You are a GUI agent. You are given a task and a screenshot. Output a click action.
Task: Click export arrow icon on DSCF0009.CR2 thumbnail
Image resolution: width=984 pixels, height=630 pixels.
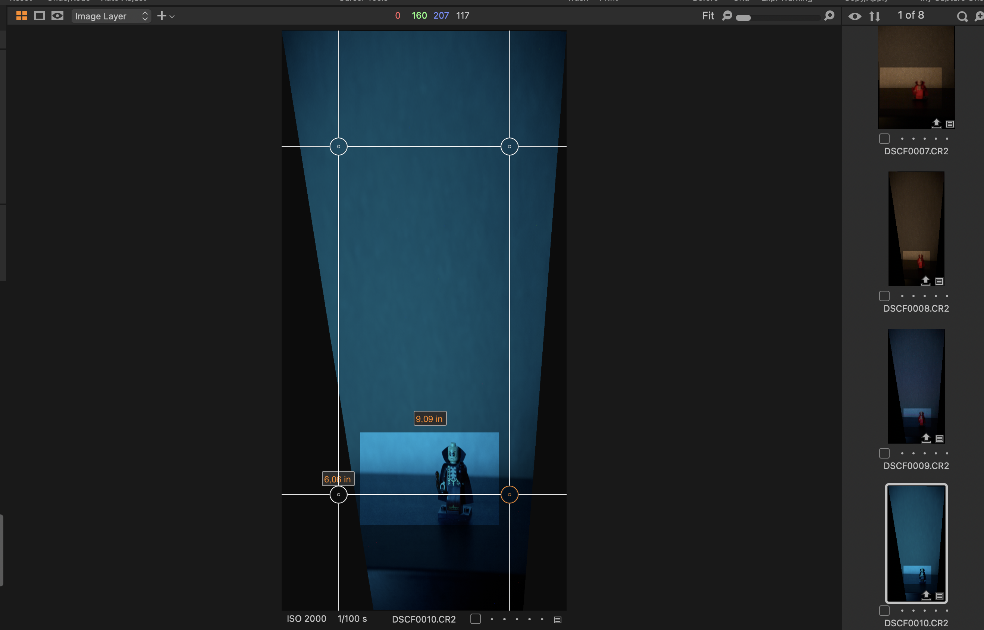pos(926,438)
